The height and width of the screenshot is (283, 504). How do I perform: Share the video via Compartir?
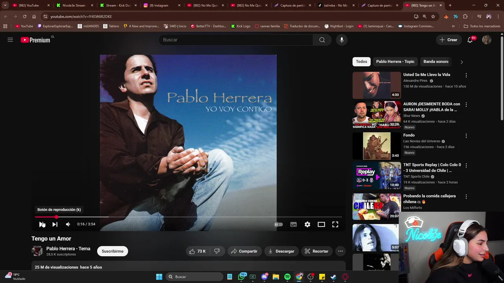tap(244, 251)
